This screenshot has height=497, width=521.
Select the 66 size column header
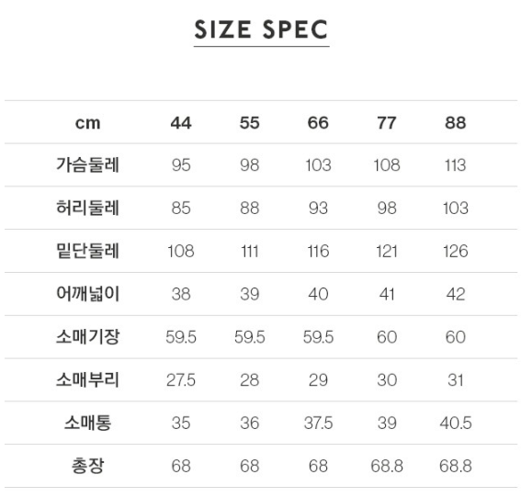click(x=318, y=123)
